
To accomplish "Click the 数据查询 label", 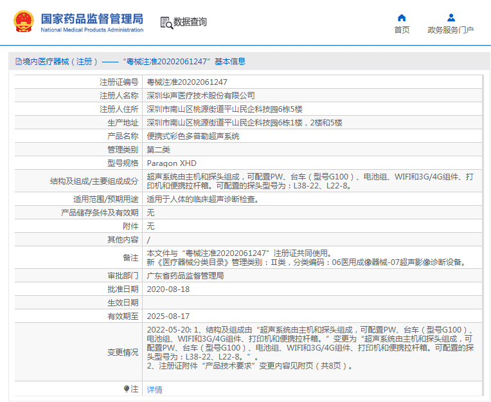I will click(190, 22).
